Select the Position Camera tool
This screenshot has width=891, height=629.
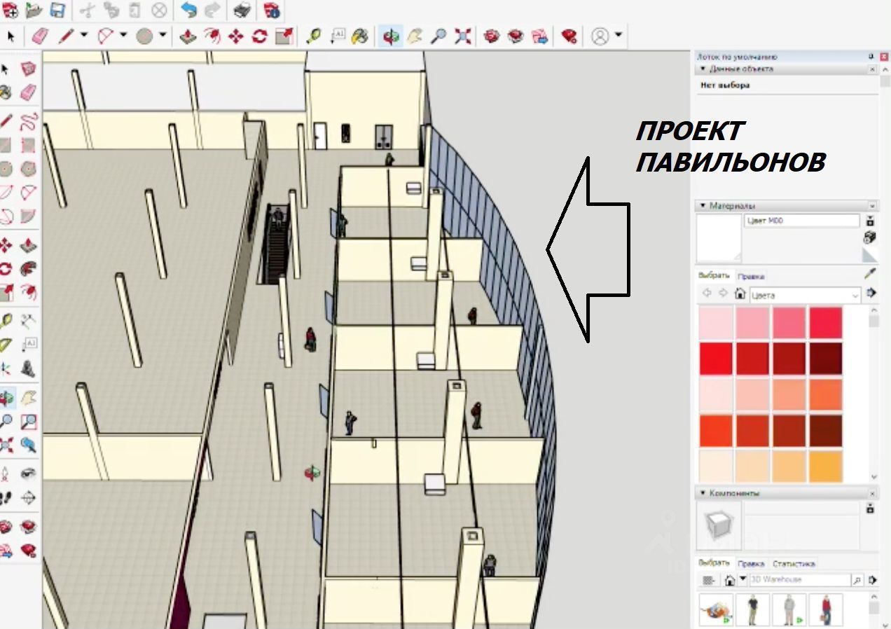[6, 474]
